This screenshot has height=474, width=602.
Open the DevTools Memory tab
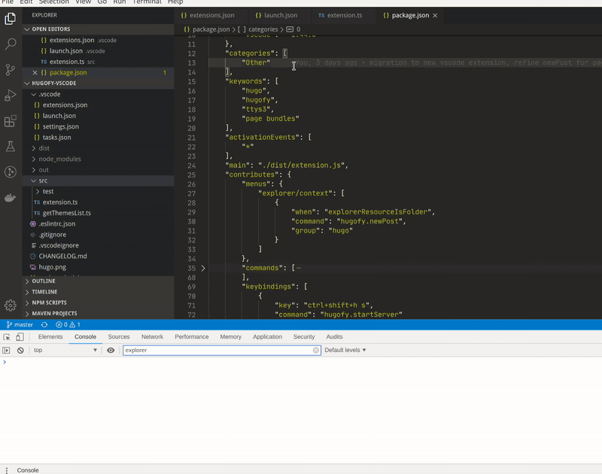click(231, 336)
